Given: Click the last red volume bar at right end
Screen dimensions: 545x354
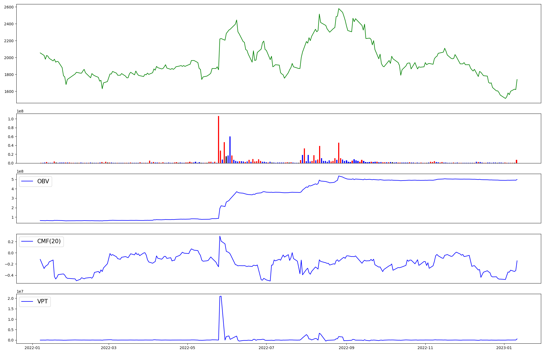Looking at the screenshot, I should click(516, 161).
